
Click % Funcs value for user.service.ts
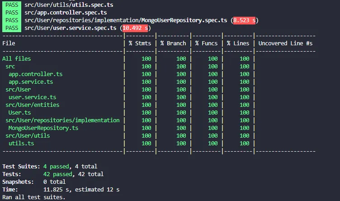212,97
